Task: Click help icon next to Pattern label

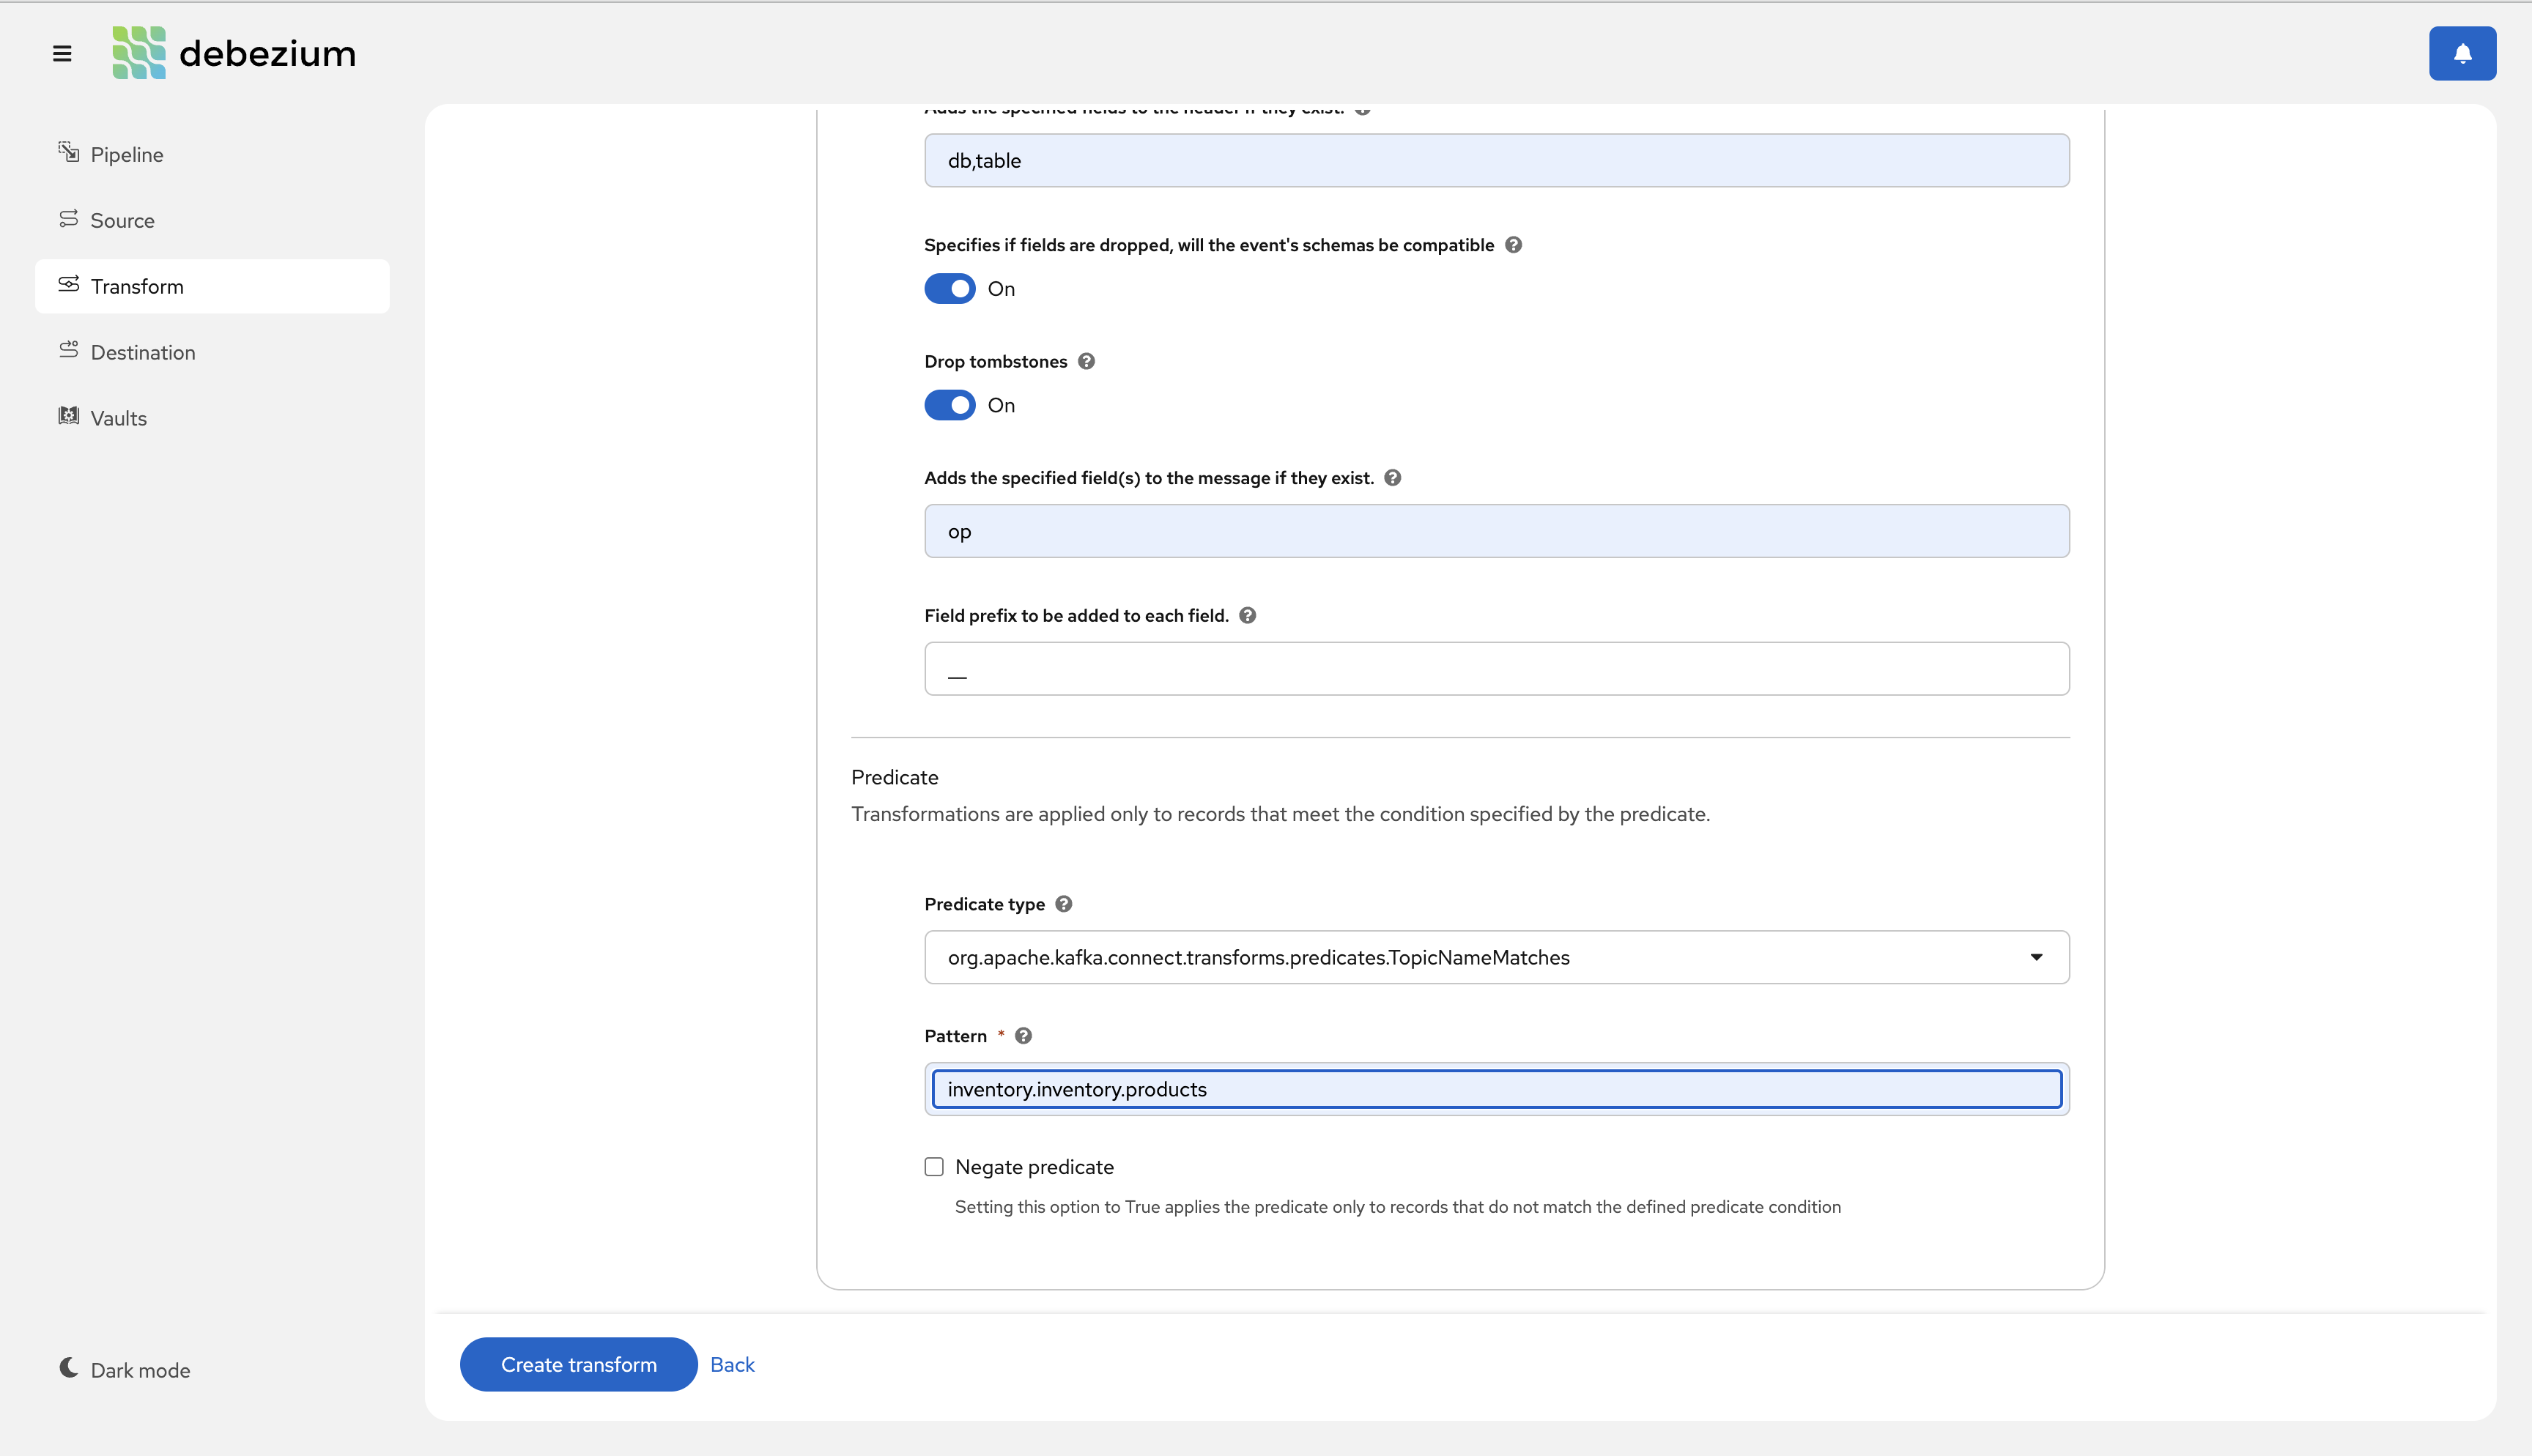Action: tap(1023, 1036)
